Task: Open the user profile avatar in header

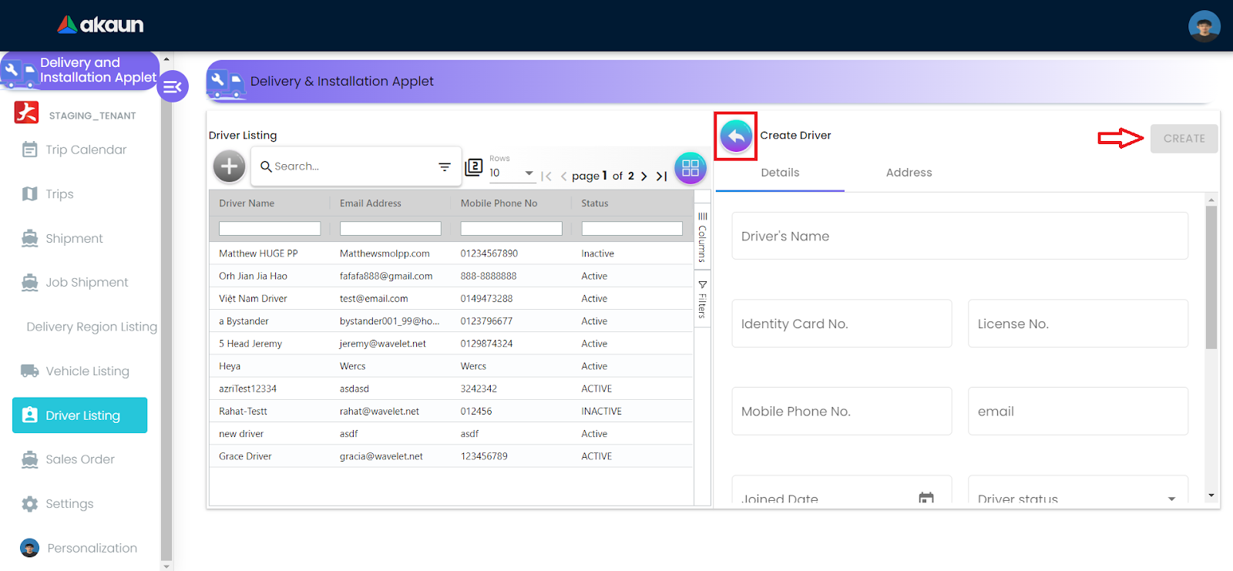Action: 1204,26
